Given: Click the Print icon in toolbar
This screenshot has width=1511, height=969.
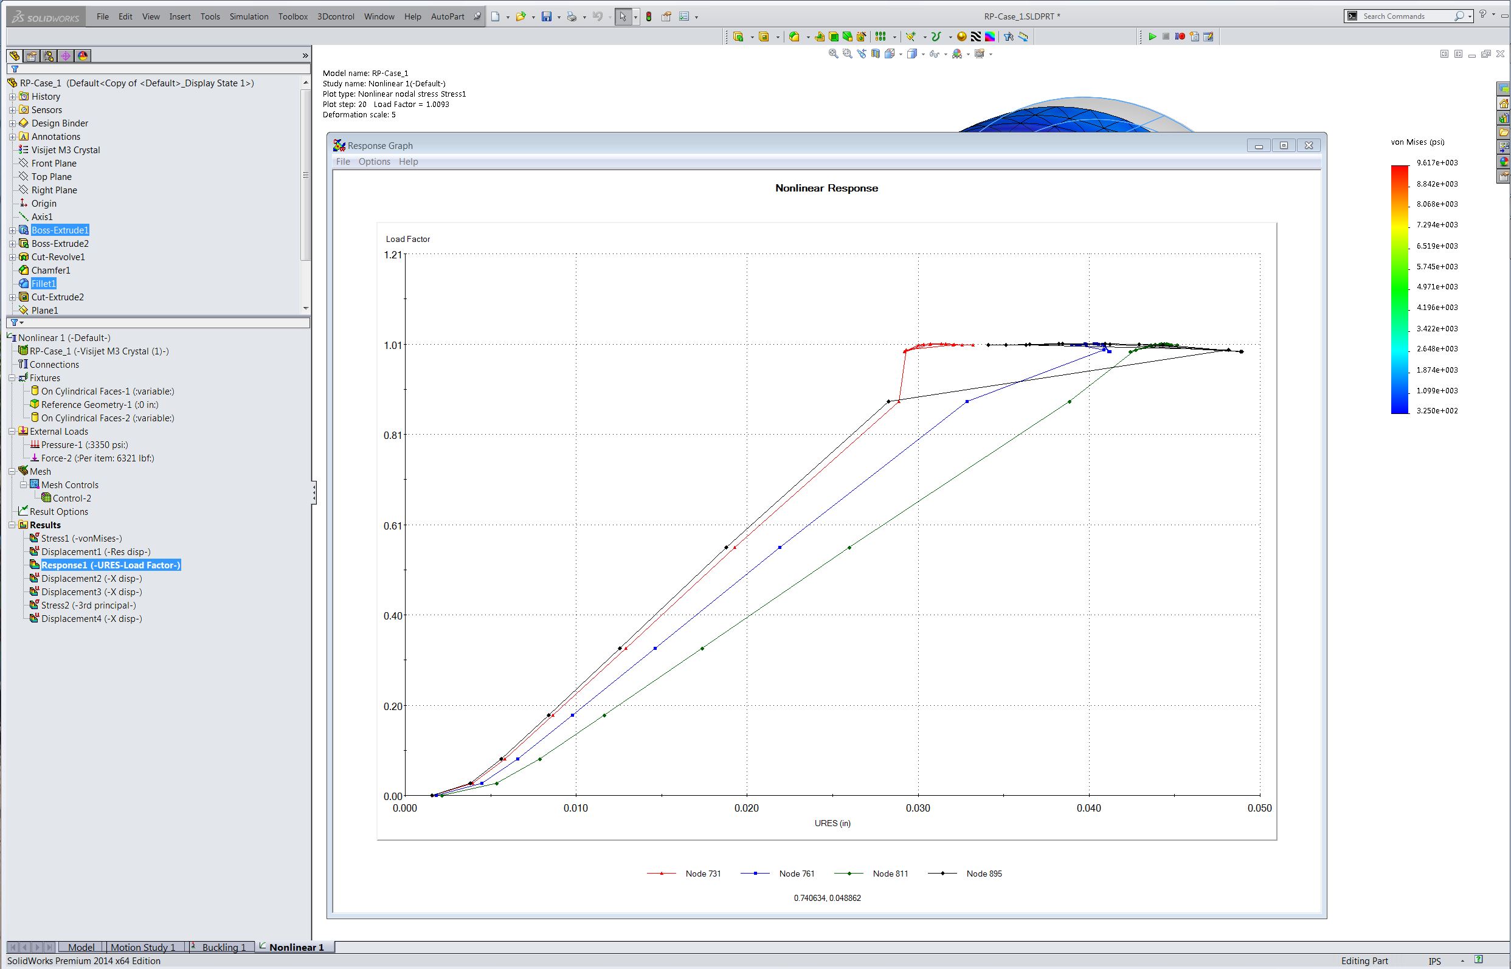Looking at the screenshot, I should pos(572,16).
